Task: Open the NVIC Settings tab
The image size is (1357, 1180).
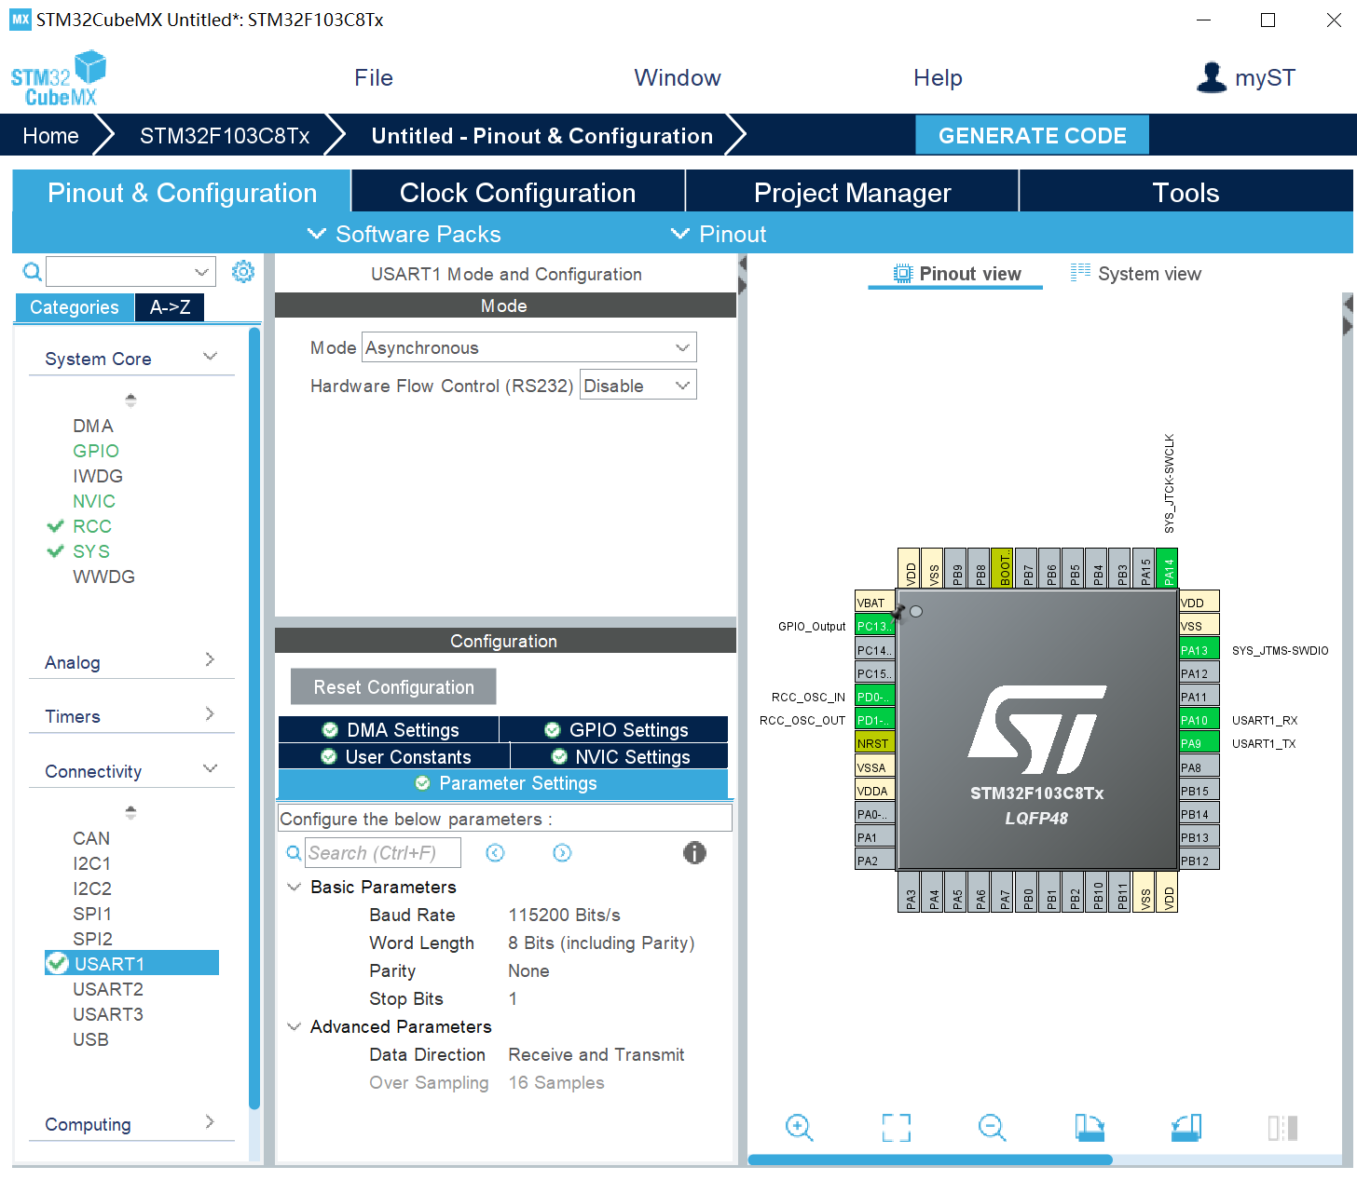Action: click(620, 756)
